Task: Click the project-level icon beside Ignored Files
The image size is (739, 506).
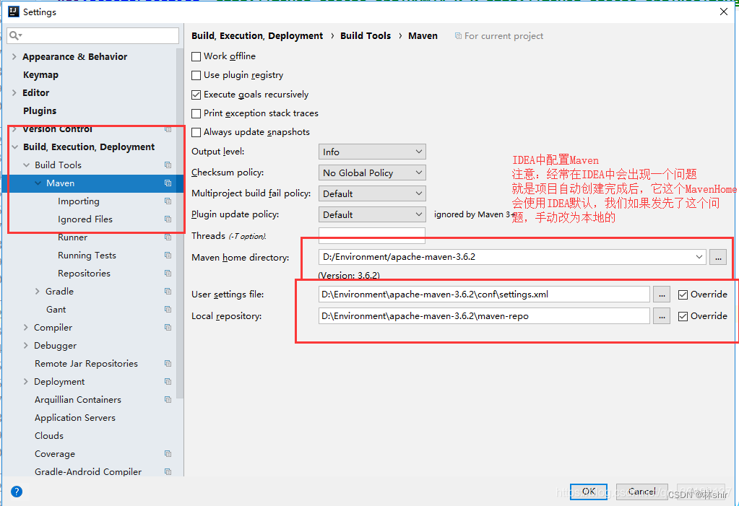Action: click(168, 219)
